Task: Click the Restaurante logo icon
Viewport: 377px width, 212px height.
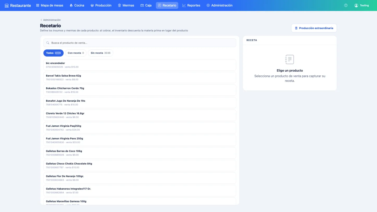Action: [7, 5]
